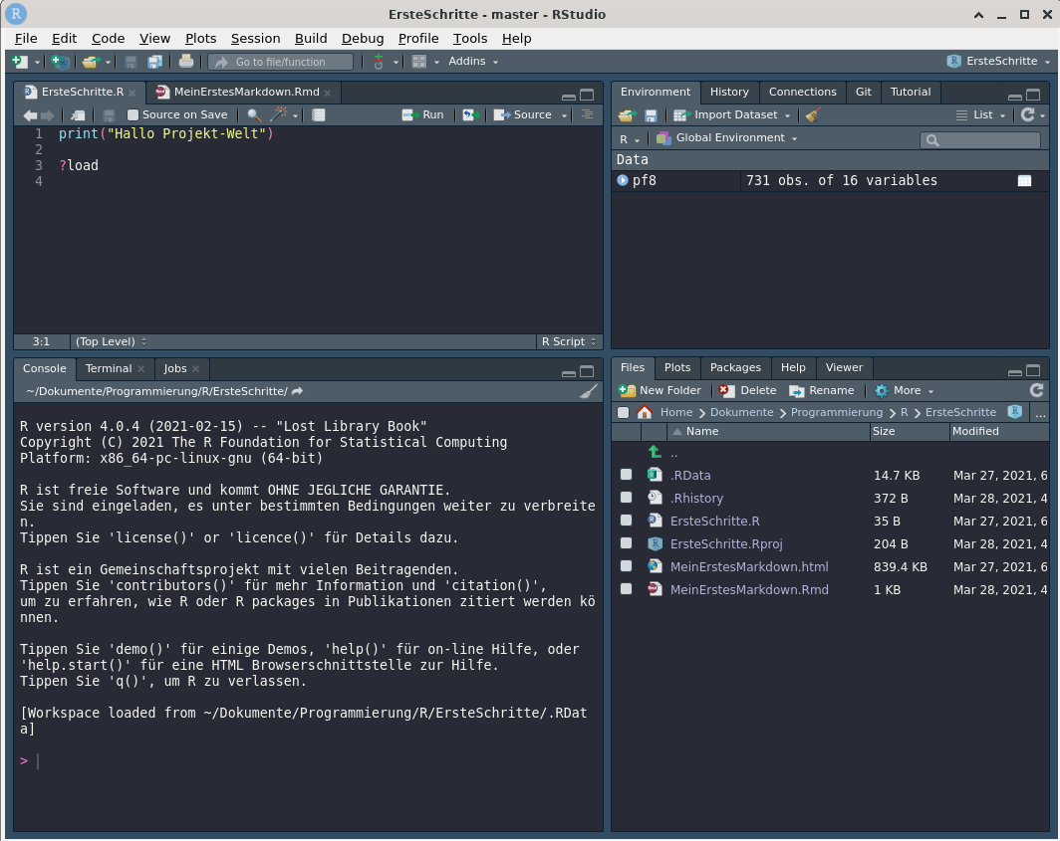Click the Clear objects broom icon in Environment
The height and width of the screenshot is (841, 1060).
[x=813, y=114]
